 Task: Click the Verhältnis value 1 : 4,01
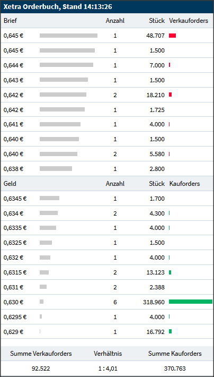(x=108, y=369)
